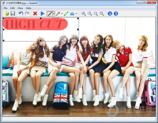
Task: Expand the Marker tool size dropdown
Action: 54,14
